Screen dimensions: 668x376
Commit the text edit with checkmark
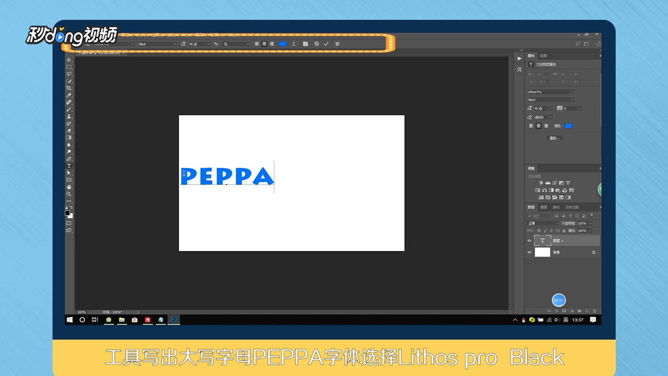tap(326, 44)
